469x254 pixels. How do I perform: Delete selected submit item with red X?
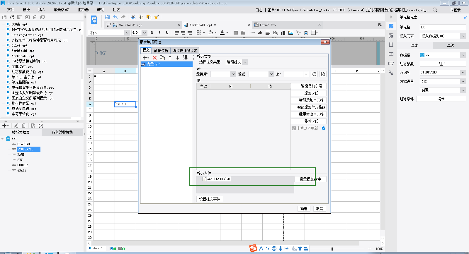pyautogui.click(x=155, y=58)
